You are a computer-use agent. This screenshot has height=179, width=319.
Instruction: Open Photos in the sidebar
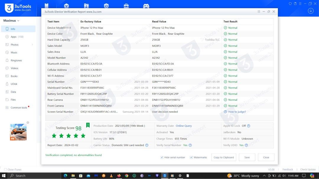(18, 44)
